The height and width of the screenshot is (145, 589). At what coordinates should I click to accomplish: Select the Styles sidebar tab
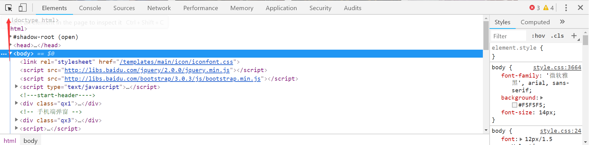(502, 22)
